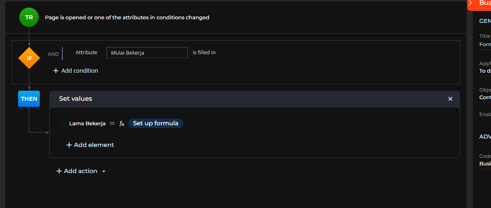
Task: Toggle the AND logical operator
Action: click(53, 54)
